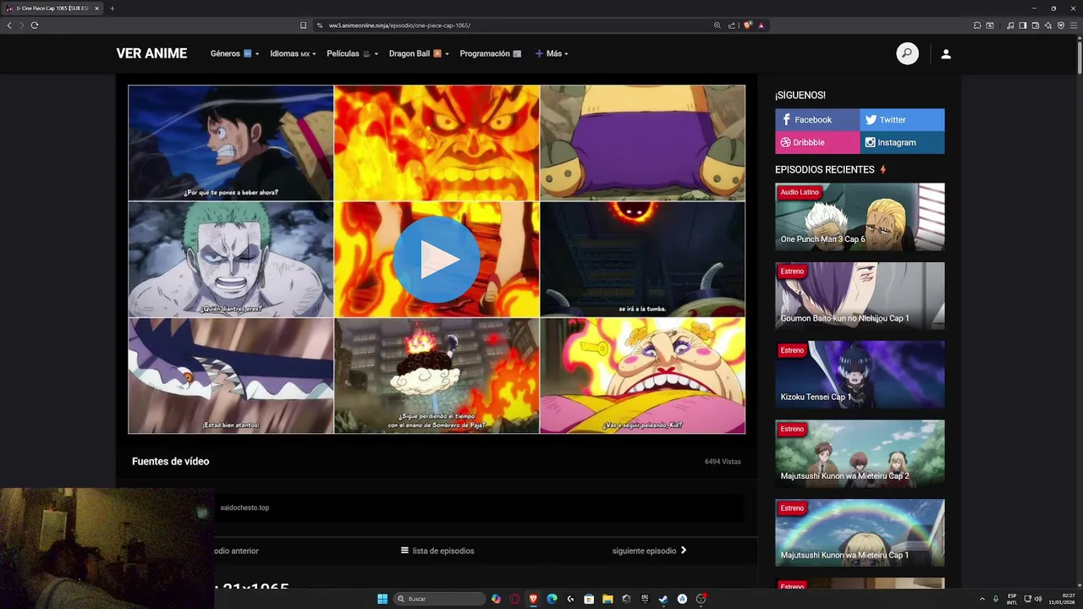The height and width of the screenshot is (609, 1083).
Task: Open the Brave Wallet icon
Action: pyautogui.click(x=1036, y=25)
